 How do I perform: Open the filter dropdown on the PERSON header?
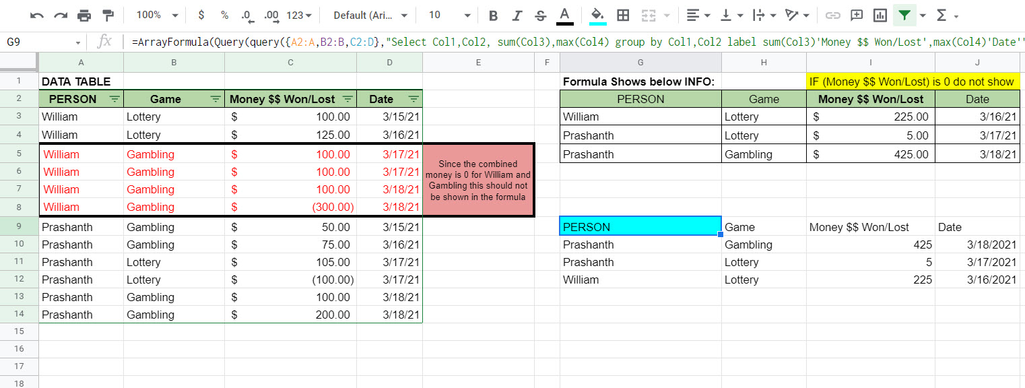[115, 98]
